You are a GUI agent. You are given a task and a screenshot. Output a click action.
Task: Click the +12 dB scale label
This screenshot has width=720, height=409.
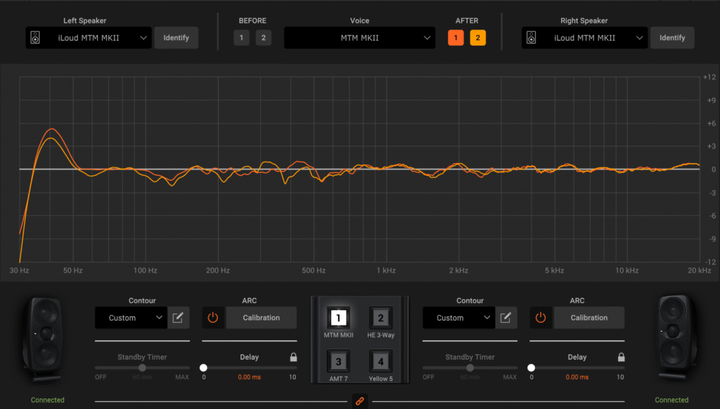coord(709,77)
